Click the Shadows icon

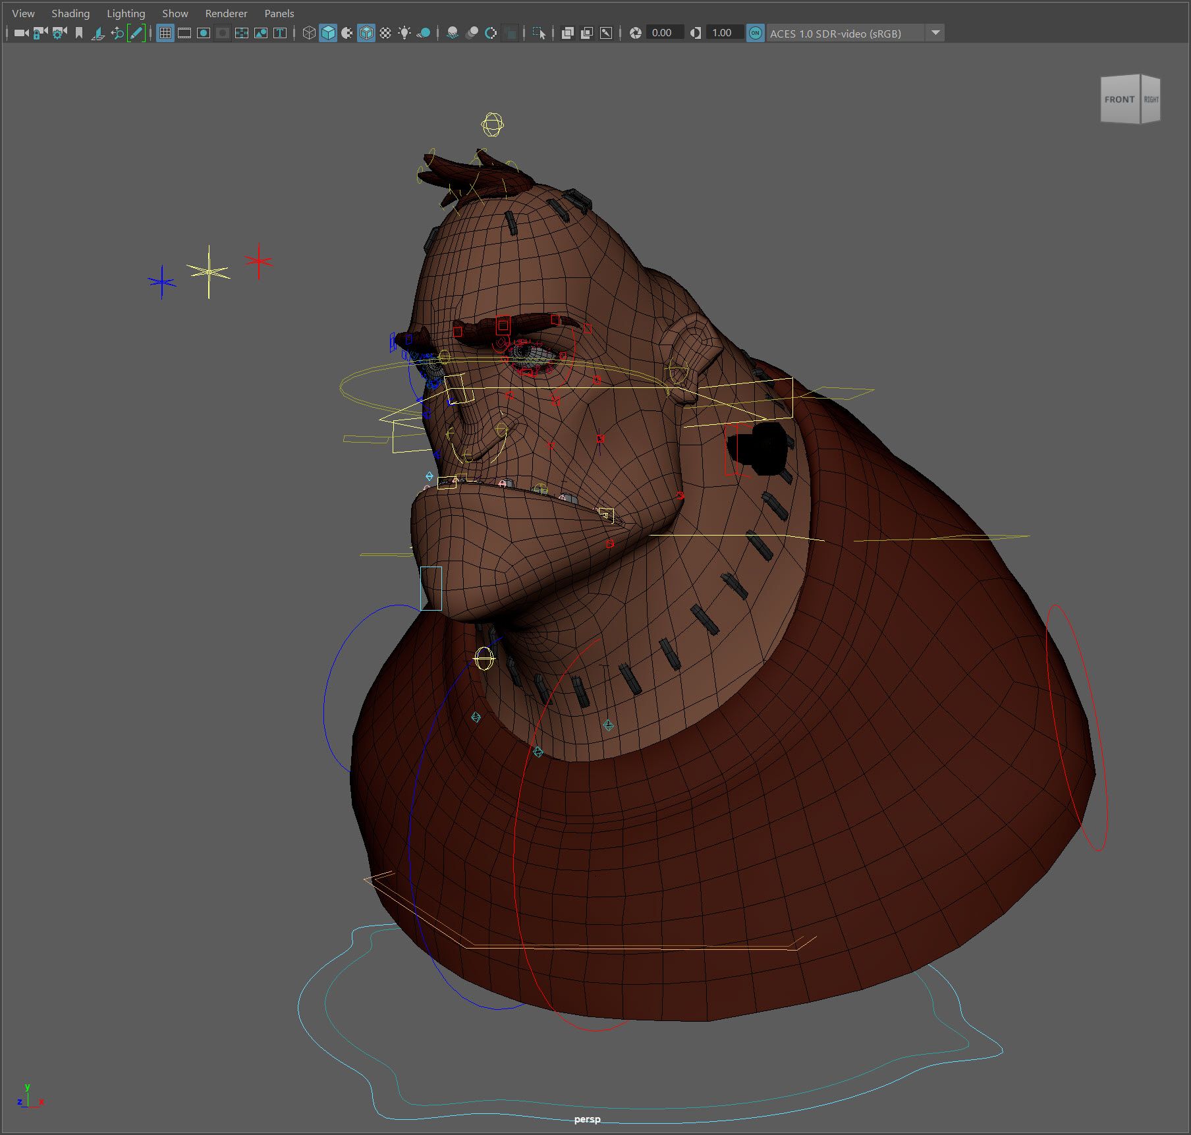(424, 33)
